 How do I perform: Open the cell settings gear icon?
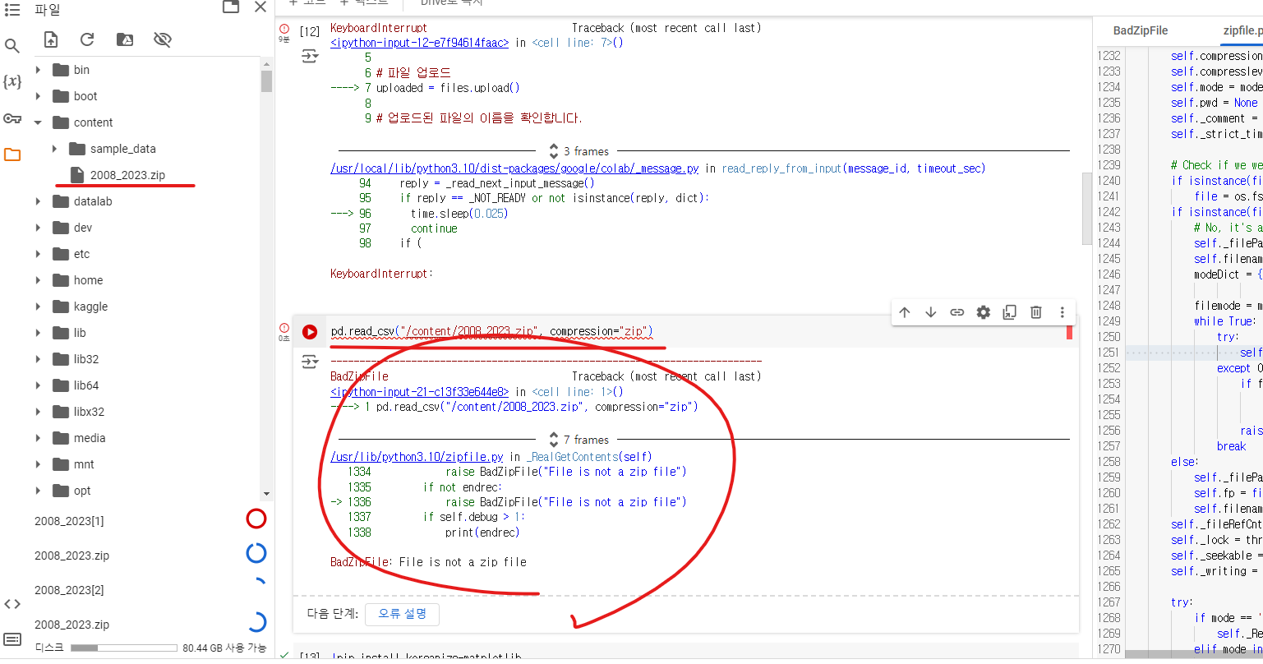click(984, 312)
